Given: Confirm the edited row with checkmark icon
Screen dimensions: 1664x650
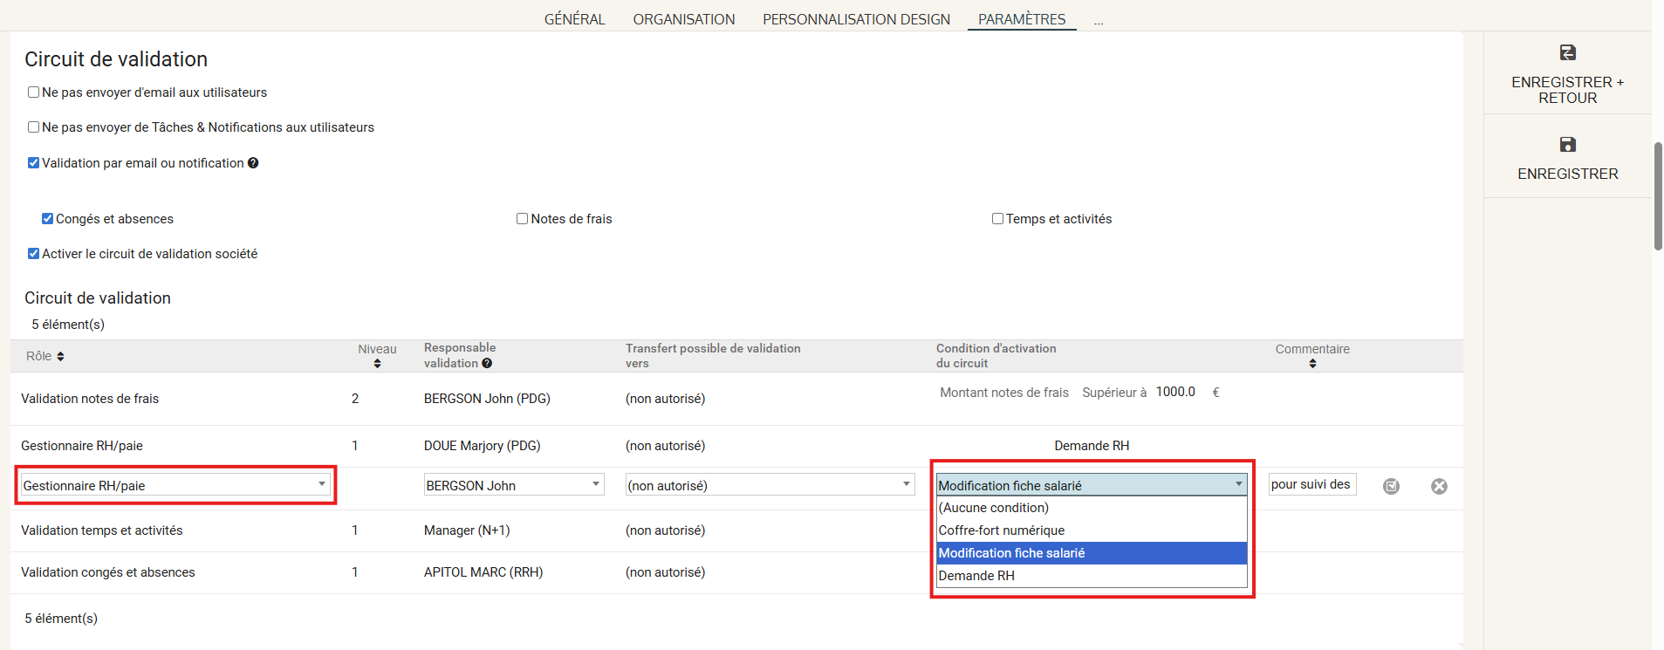Looking at the screenshot, I should tap(1391, 486).
